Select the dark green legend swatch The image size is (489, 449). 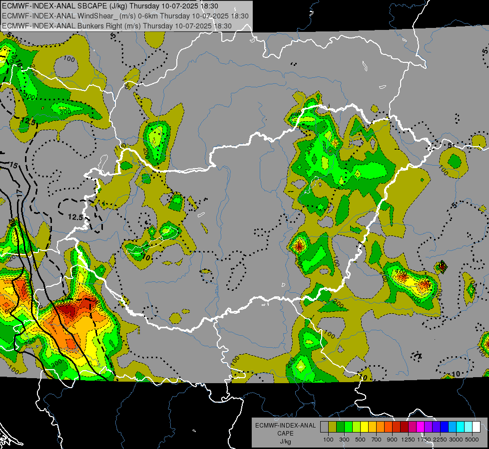[x=340, y=427]
